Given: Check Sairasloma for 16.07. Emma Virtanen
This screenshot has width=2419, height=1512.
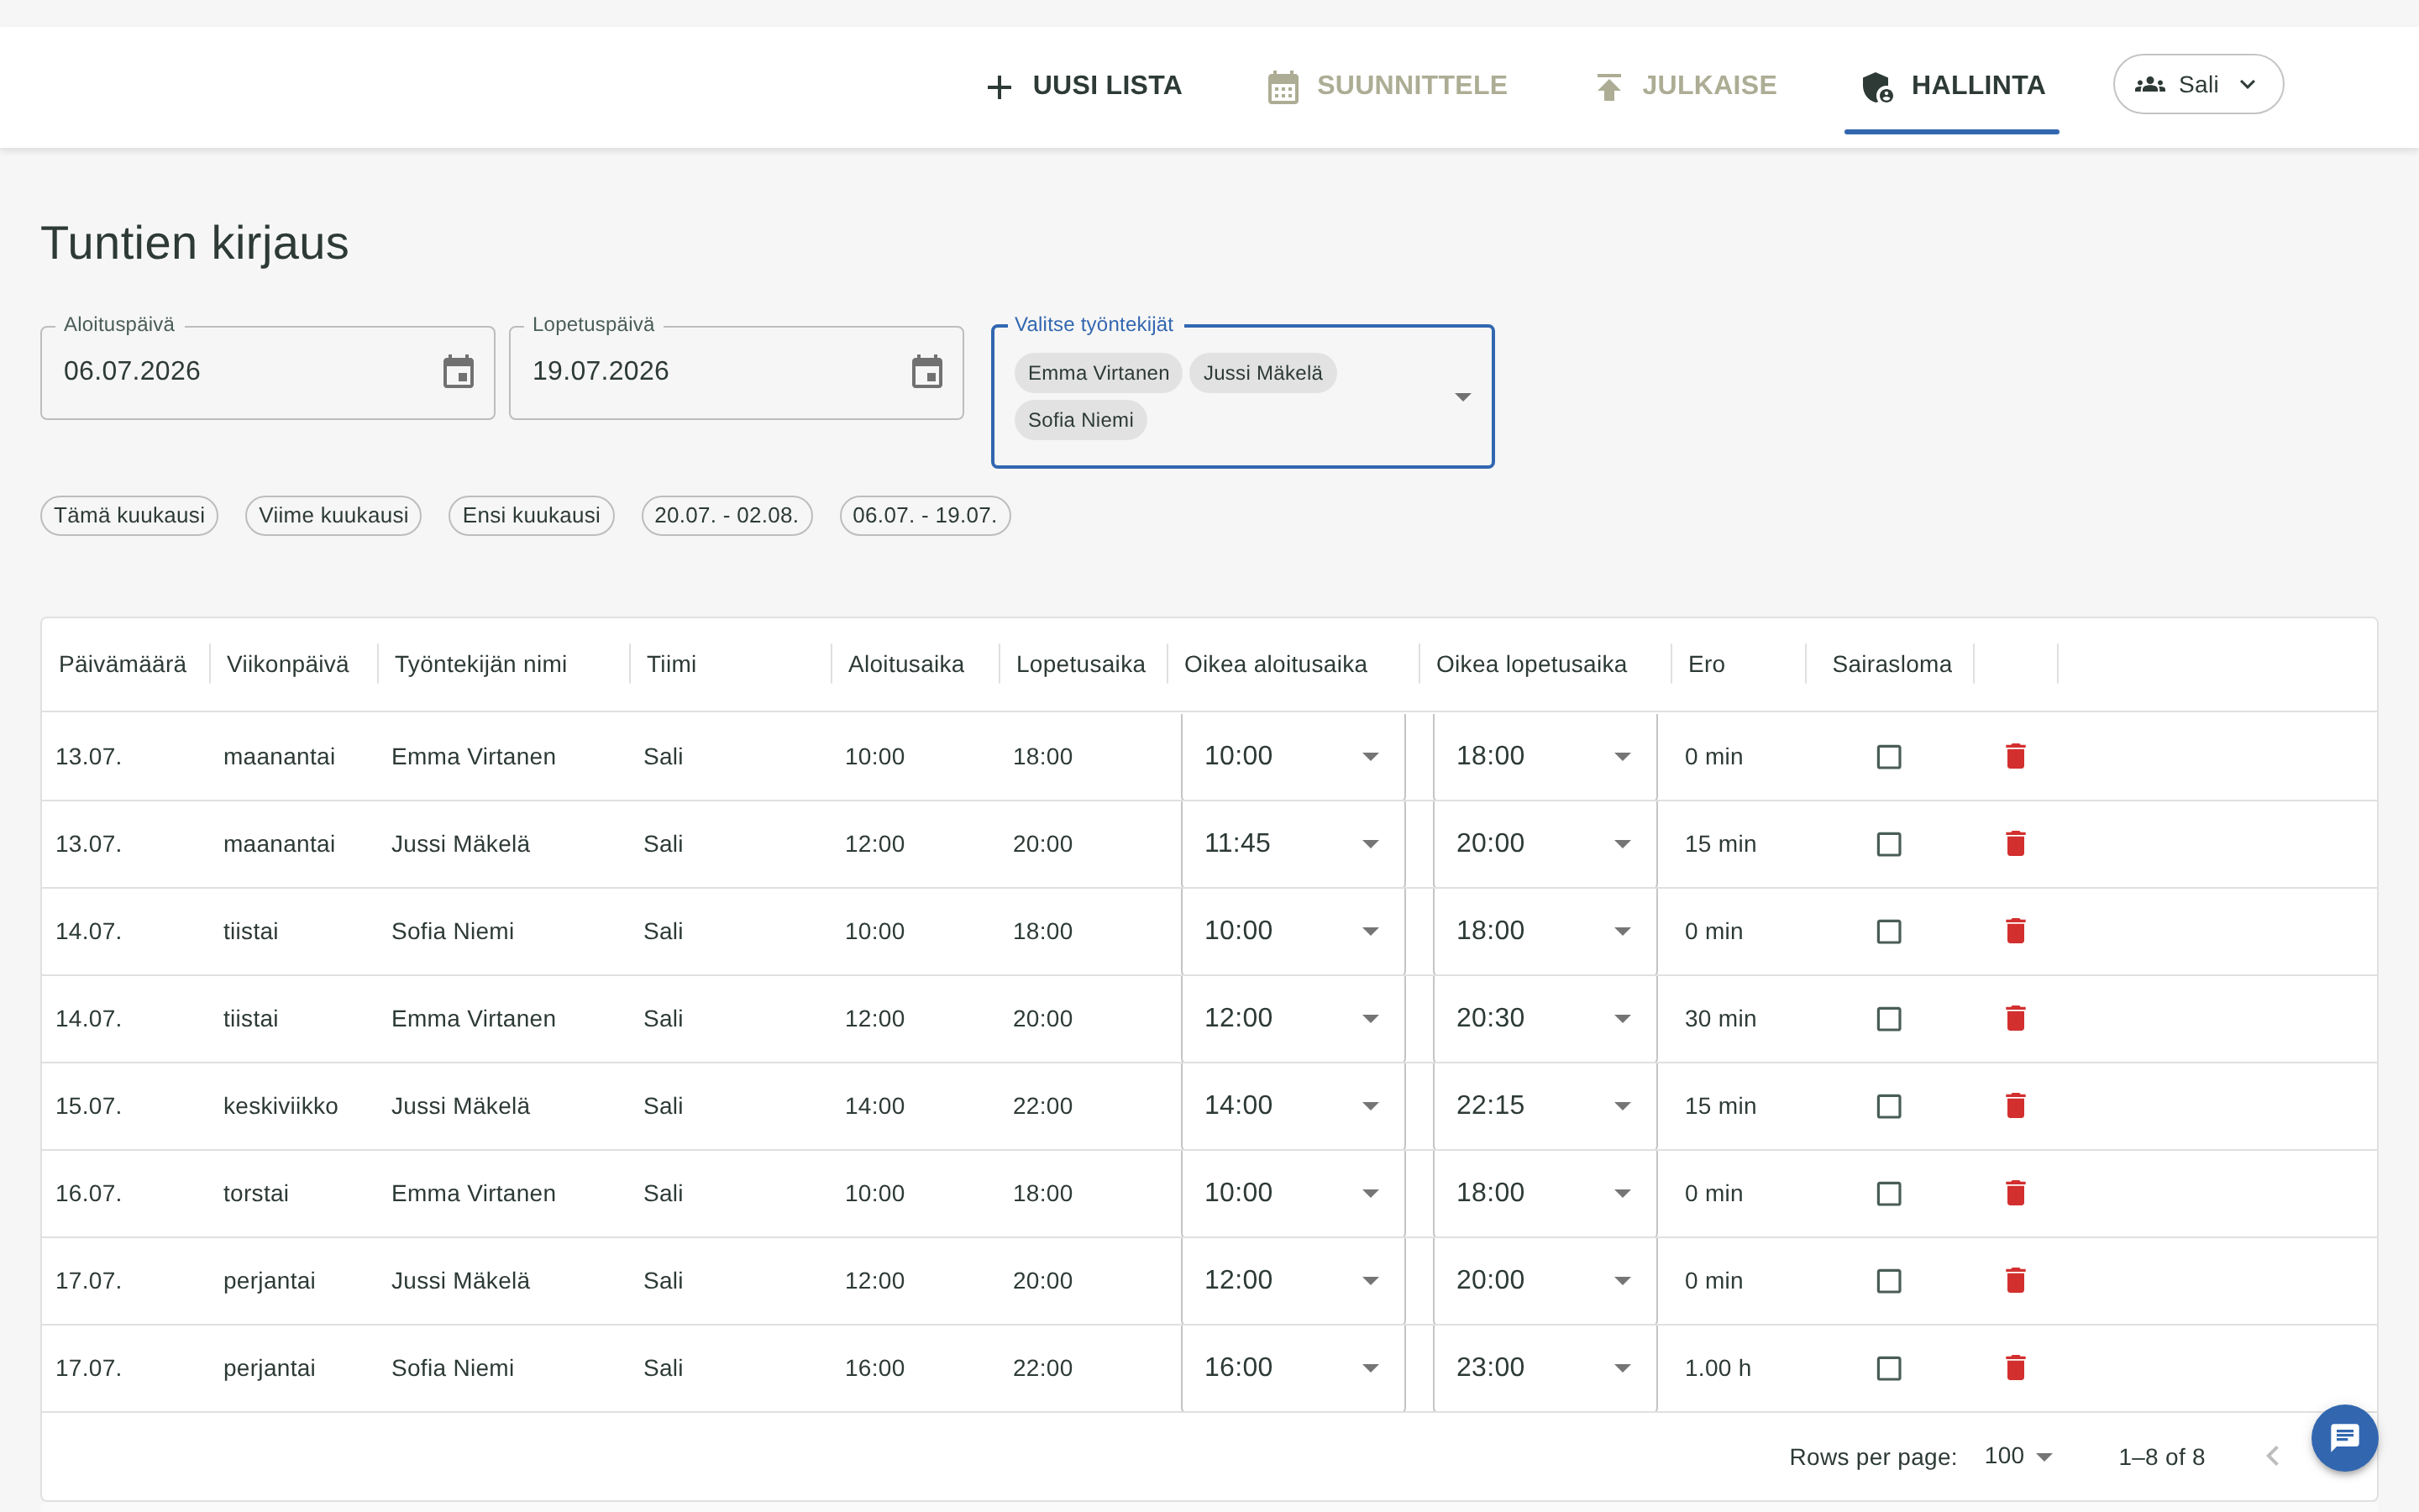Looking at the screenshot, I should [x=1888, y=1194].
